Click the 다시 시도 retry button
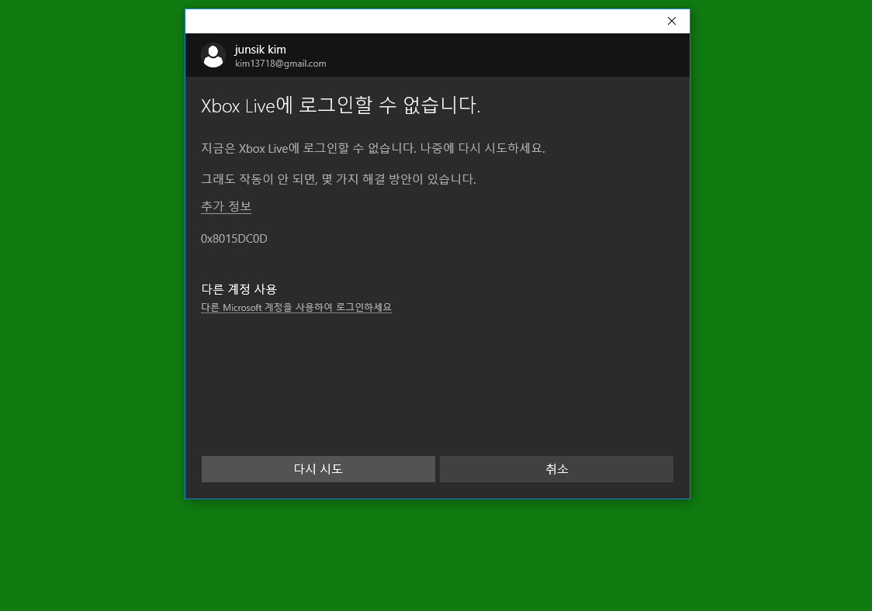This screenshot has height=611, width=872. (x=318, y=468)
